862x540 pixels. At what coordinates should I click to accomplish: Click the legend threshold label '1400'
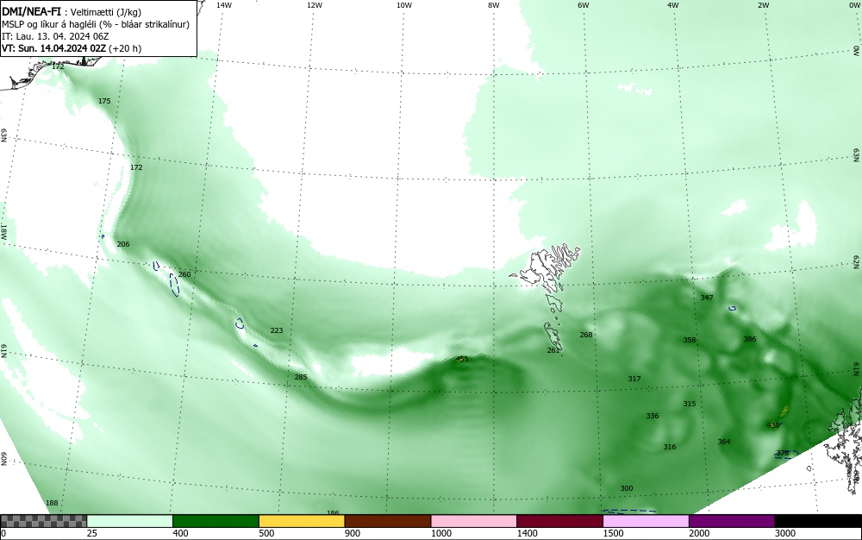[526, 533]
